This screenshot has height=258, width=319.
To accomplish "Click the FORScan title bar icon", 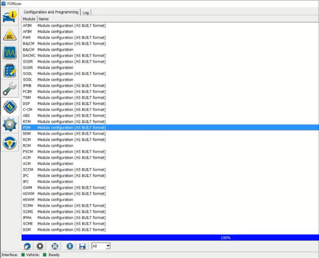I will 3,3.
